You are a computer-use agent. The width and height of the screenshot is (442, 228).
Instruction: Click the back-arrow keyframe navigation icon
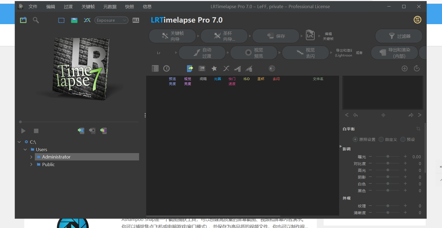click(355, 115)
